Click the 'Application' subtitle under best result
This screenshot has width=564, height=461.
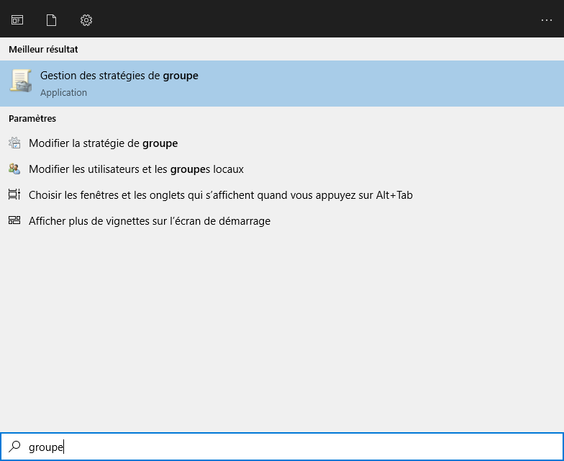click(x=63, y=93)
